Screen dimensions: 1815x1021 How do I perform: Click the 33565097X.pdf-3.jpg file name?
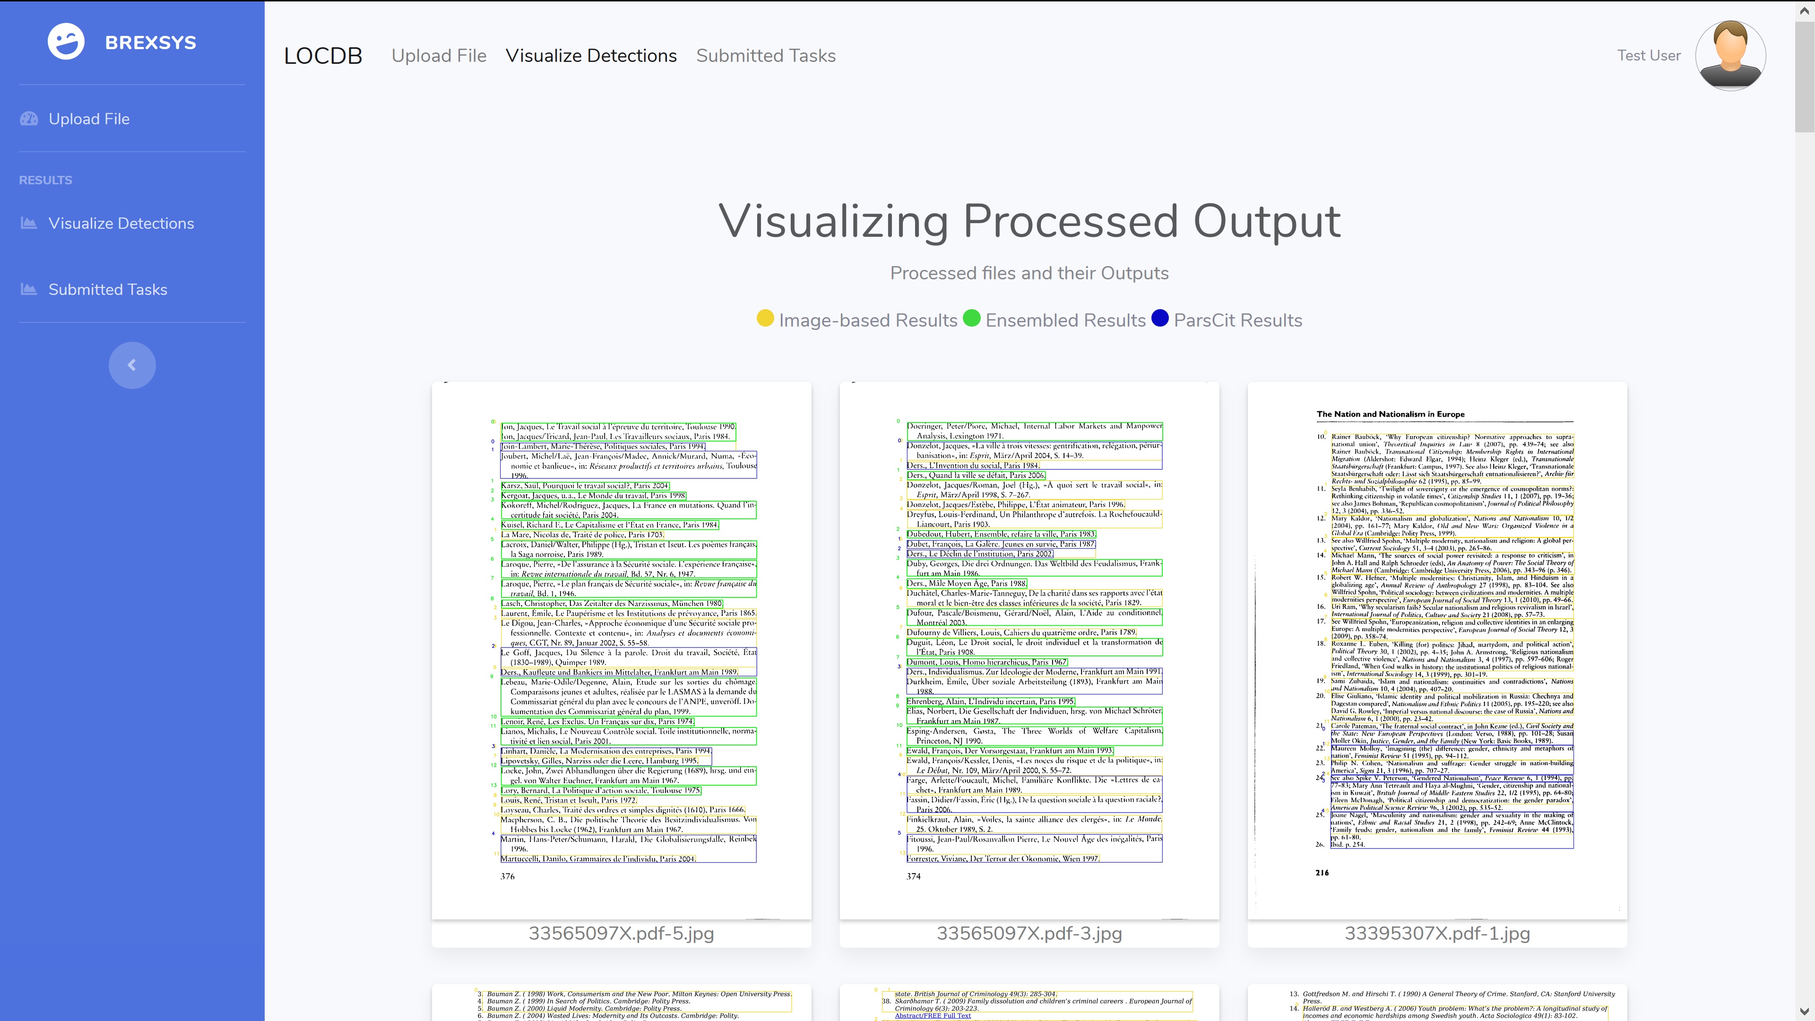[1029, 934]
